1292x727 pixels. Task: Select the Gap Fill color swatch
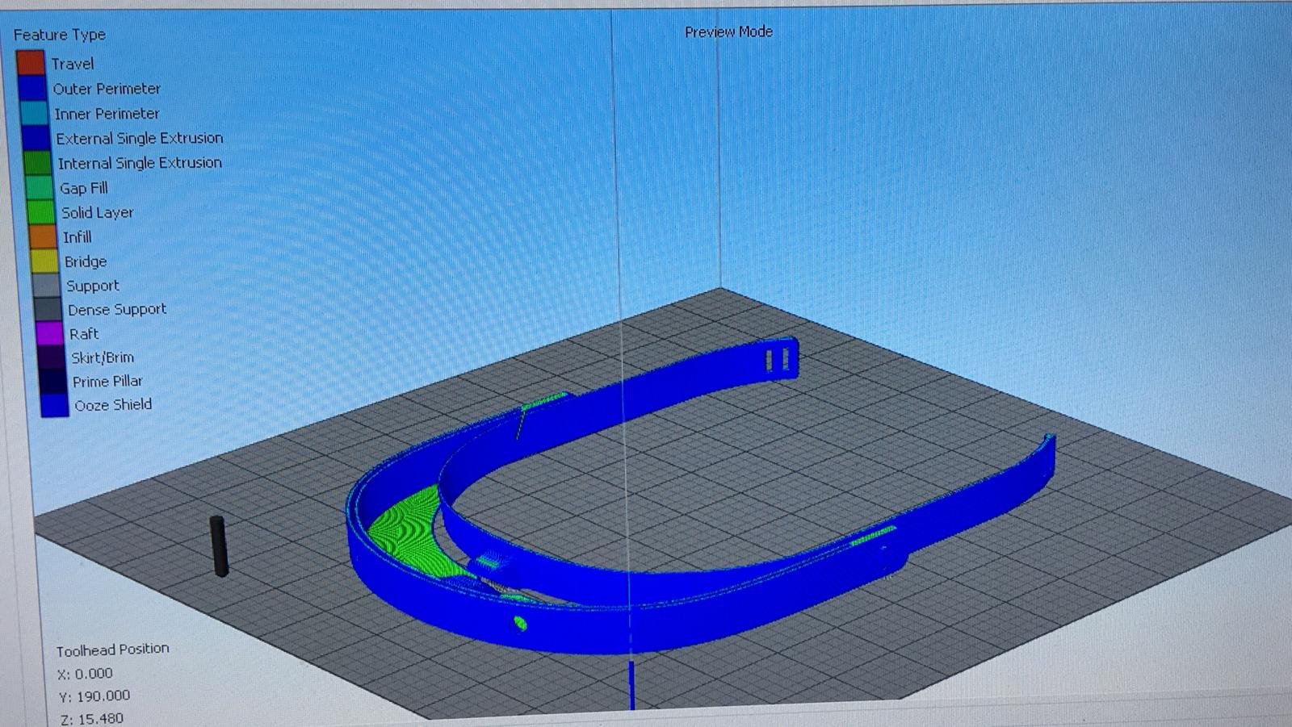point(39,188)
